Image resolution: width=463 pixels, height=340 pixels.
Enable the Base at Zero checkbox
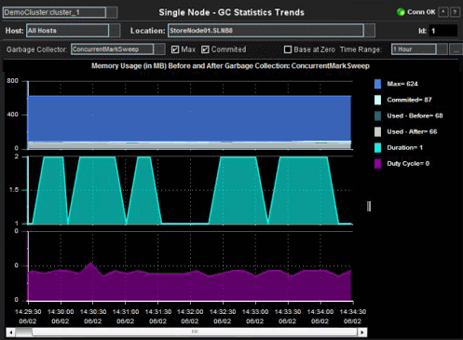click(288, 49)
